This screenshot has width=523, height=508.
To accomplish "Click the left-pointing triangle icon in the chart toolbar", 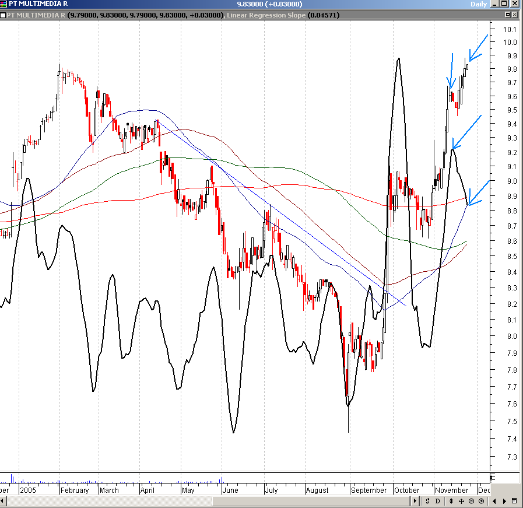I will tap(494, 500).
